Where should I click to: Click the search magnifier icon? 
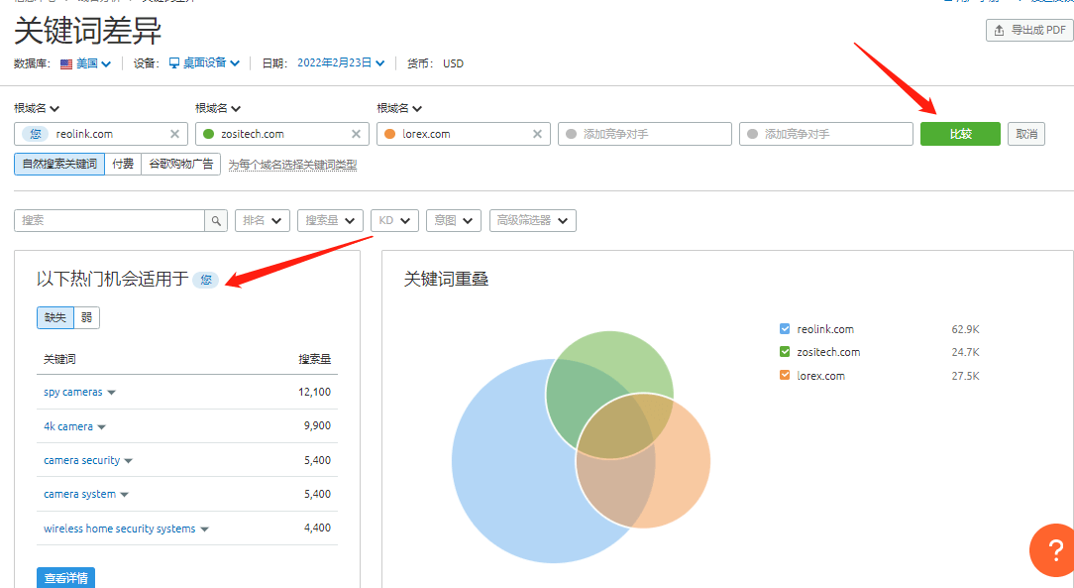point(216,220)
